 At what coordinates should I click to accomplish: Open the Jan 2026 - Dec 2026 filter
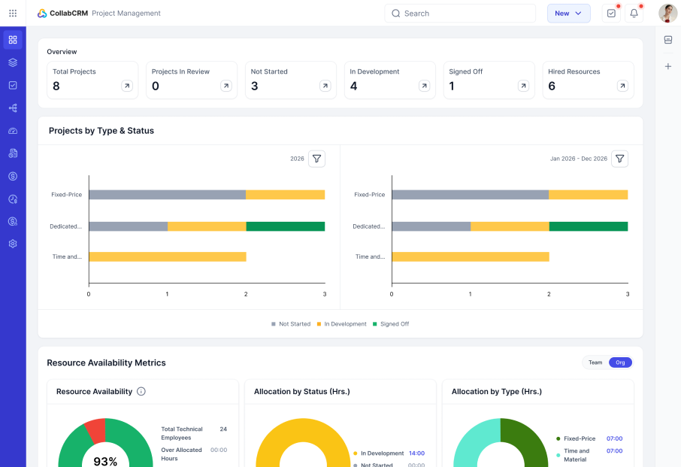coord(620,159)
